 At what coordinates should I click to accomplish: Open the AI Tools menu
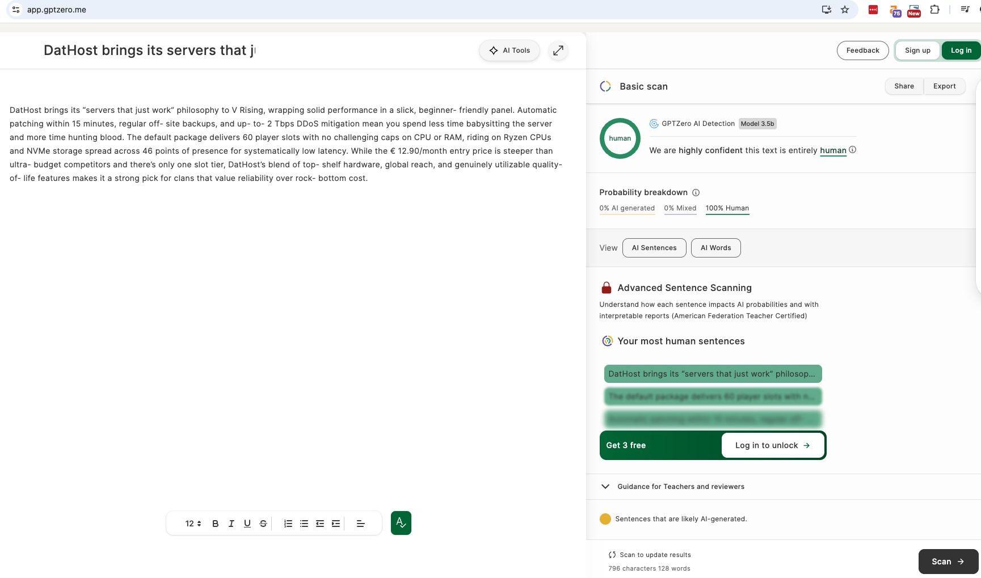coord(510,50)
